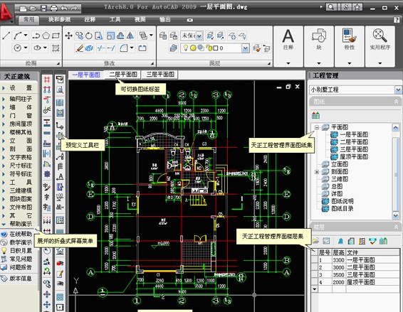Select the Rotate tool in Modify panel
403x312 pixels.
click(89, 36)
